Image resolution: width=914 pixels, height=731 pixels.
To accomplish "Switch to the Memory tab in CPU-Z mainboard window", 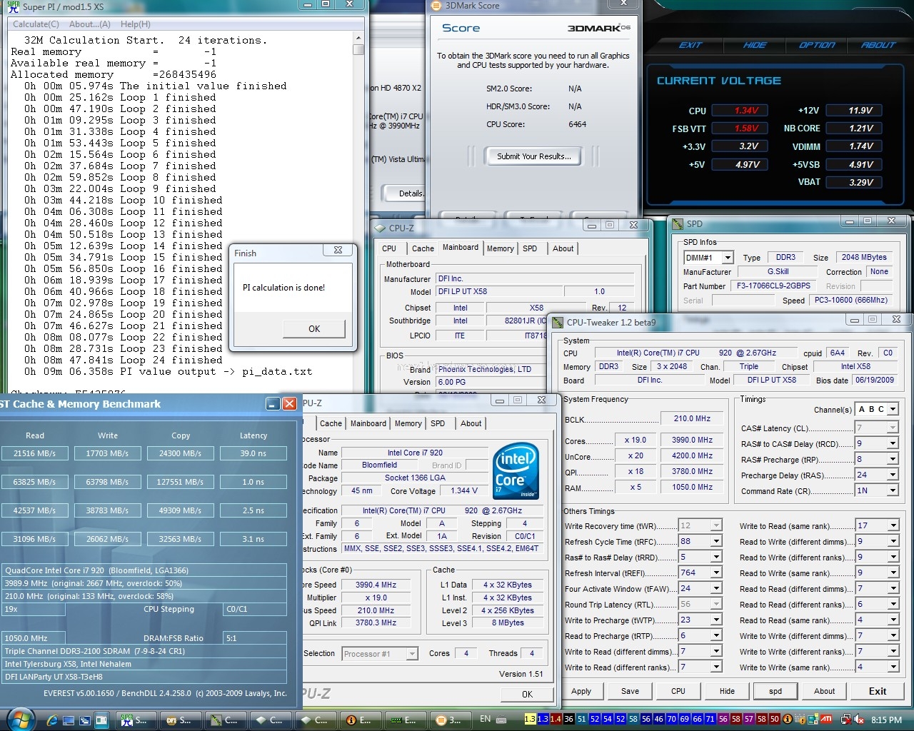I will point(500,248).
